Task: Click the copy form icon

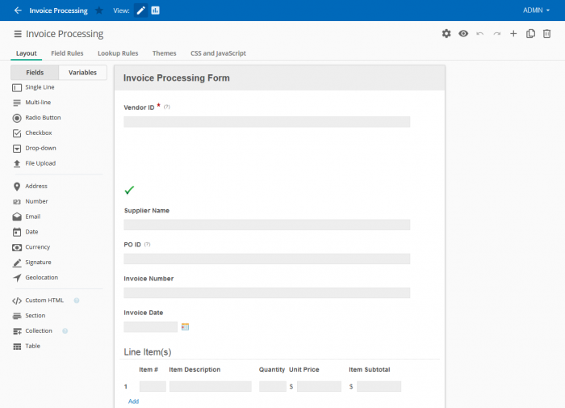Action: point(530,34)
